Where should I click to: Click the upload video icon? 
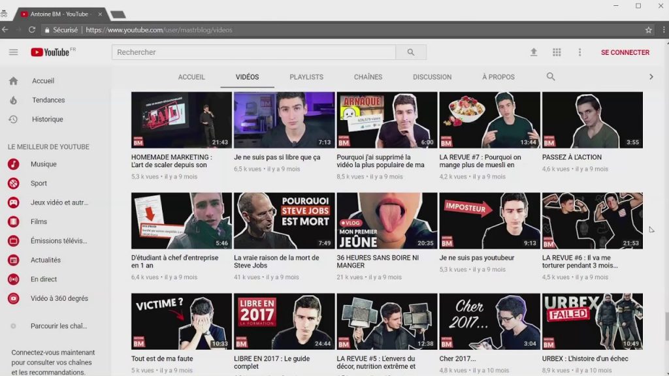click(534, 52)
